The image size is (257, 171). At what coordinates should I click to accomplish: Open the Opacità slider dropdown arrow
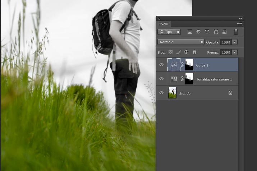pyautogui.click(x=235, y=42)
